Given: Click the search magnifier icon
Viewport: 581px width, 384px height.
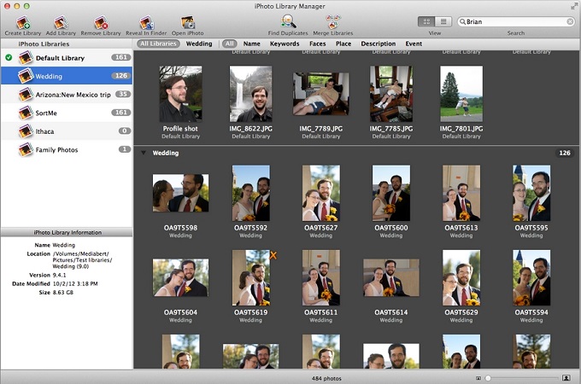Looking at the screenshot, I should 462,22.
